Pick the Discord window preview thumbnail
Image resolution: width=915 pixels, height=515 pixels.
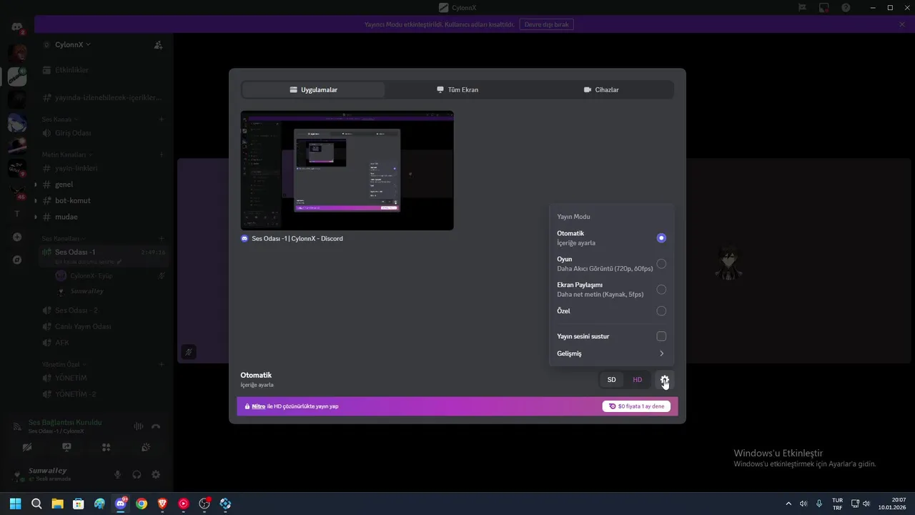[347, 170]
